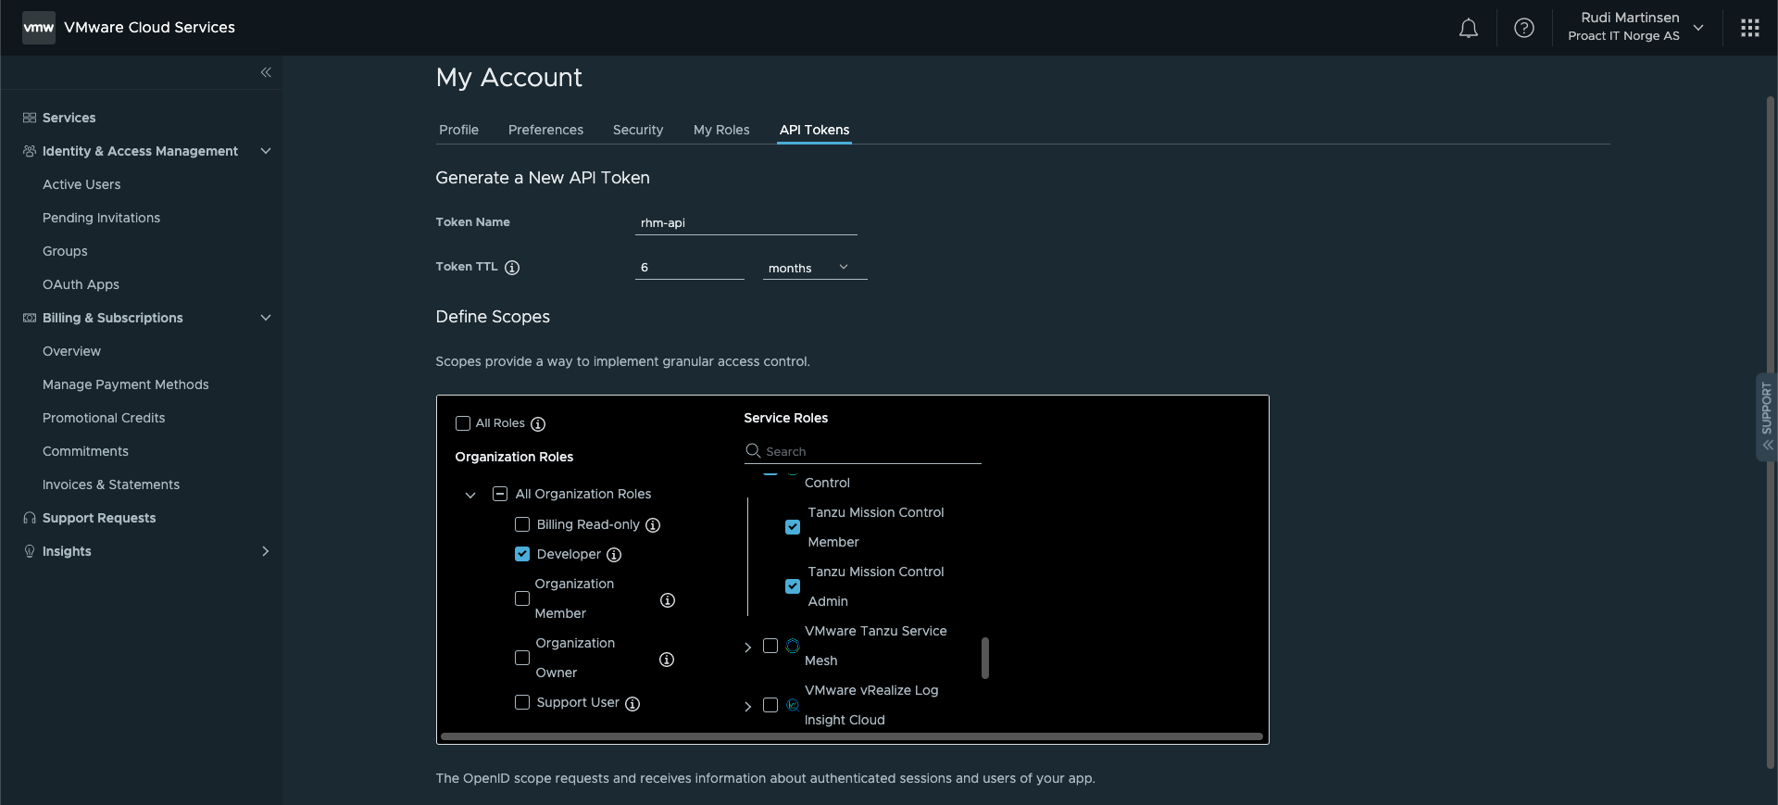This screenshot has width=1778, height=805.
Task: Click the Identity & Access Management icon
Action: point(30,151)
